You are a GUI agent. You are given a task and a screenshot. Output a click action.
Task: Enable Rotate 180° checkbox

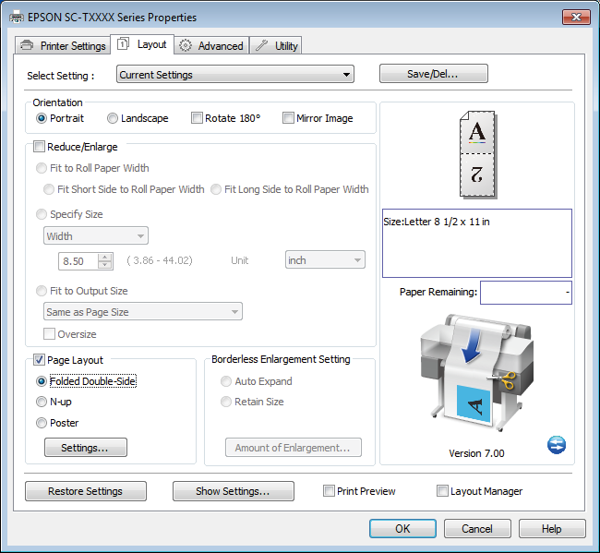[226, 118]
